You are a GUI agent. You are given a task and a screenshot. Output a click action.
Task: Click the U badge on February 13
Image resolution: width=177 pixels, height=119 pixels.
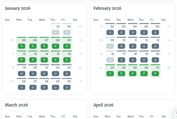tap(155, 46)
